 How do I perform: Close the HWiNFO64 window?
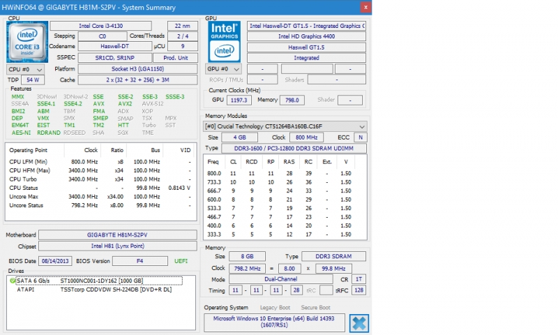point(365,7)
